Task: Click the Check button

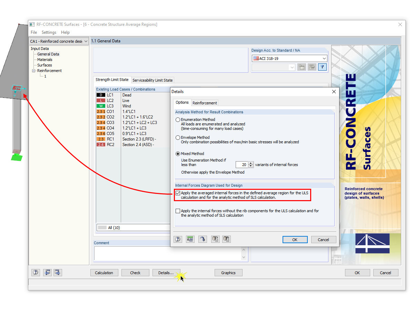Action: [135, 272]
